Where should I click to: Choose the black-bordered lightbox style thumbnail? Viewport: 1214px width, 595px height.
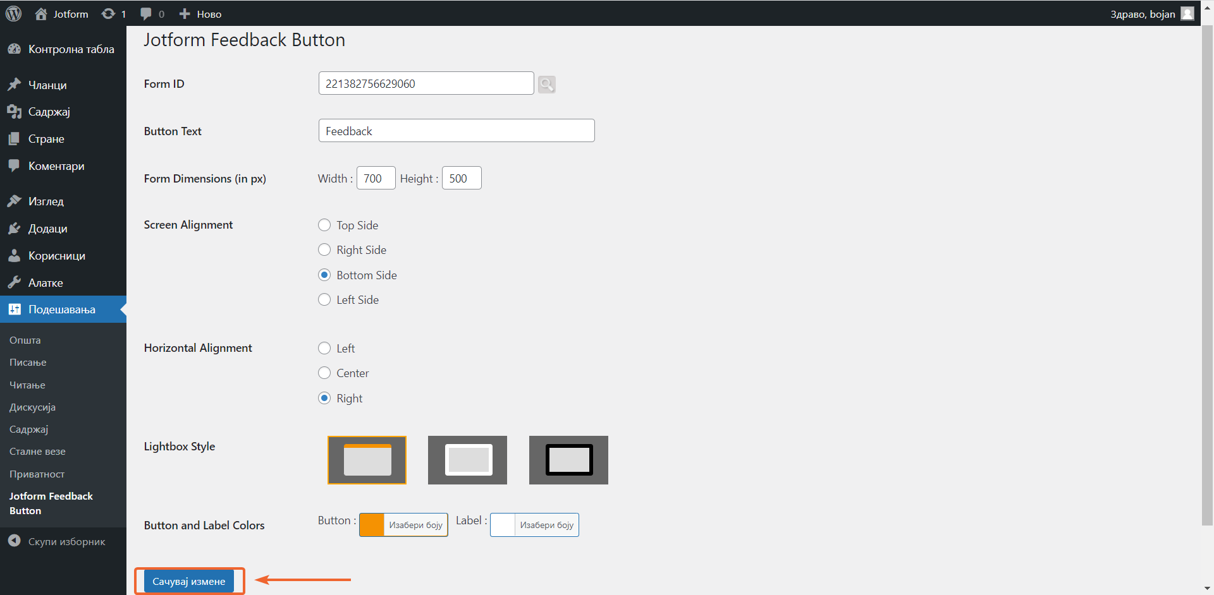pos(568,460)
